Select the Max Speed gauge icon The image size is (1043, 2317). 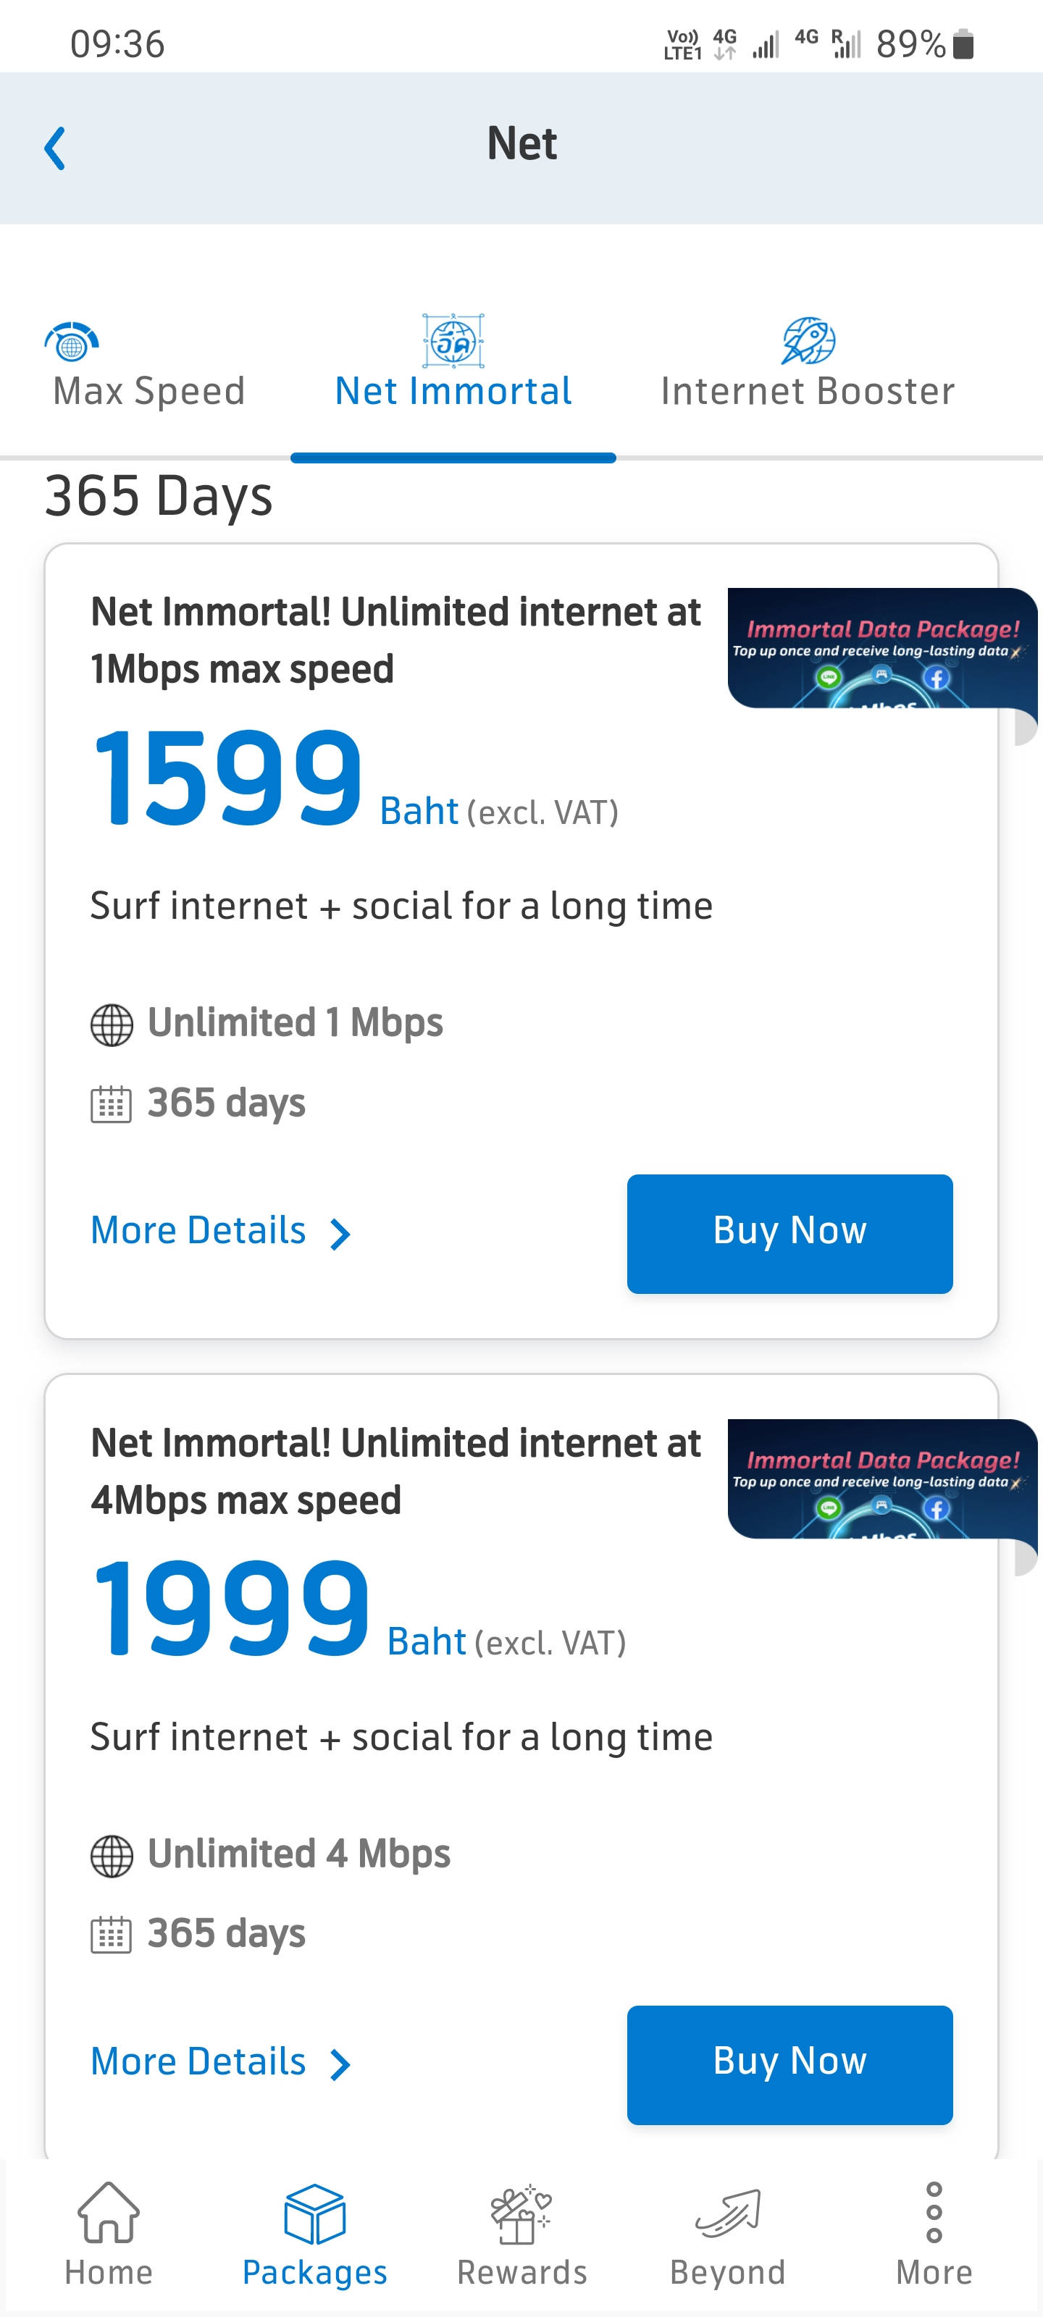coord(72,342)
